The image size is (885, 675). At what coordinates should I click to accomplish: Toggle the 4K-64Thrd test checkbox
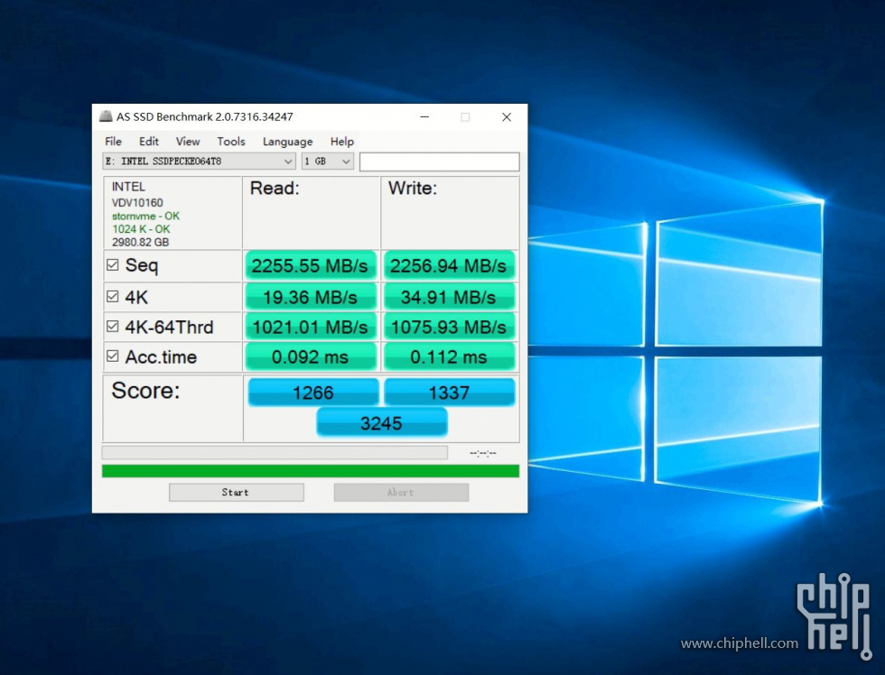[112, 327]
